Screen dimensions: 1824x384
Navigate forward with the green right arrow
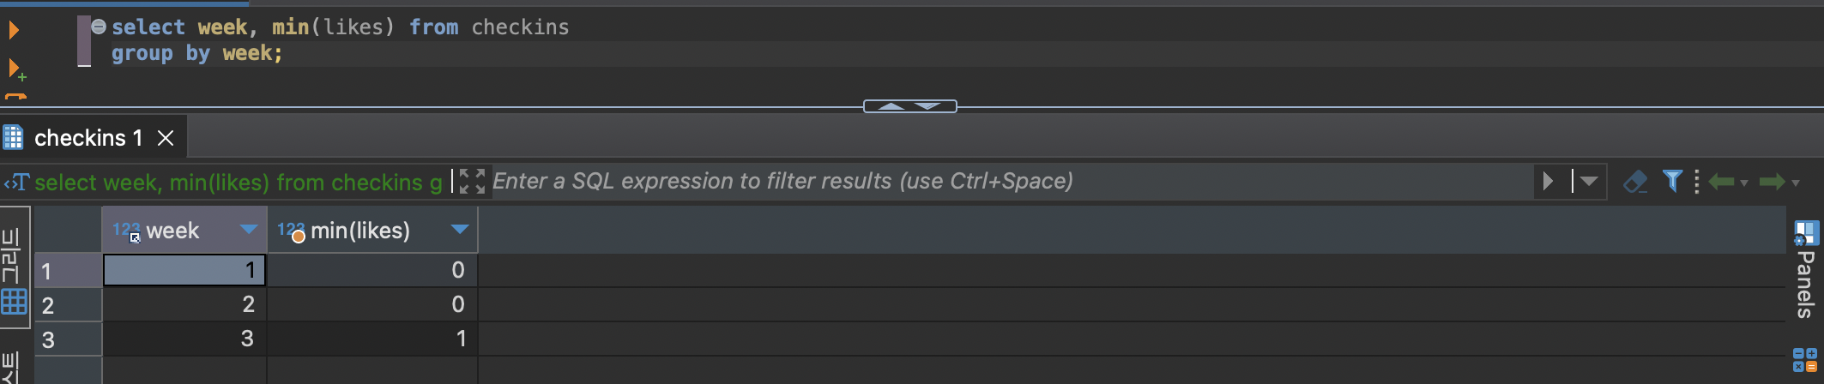[1772, 181]
